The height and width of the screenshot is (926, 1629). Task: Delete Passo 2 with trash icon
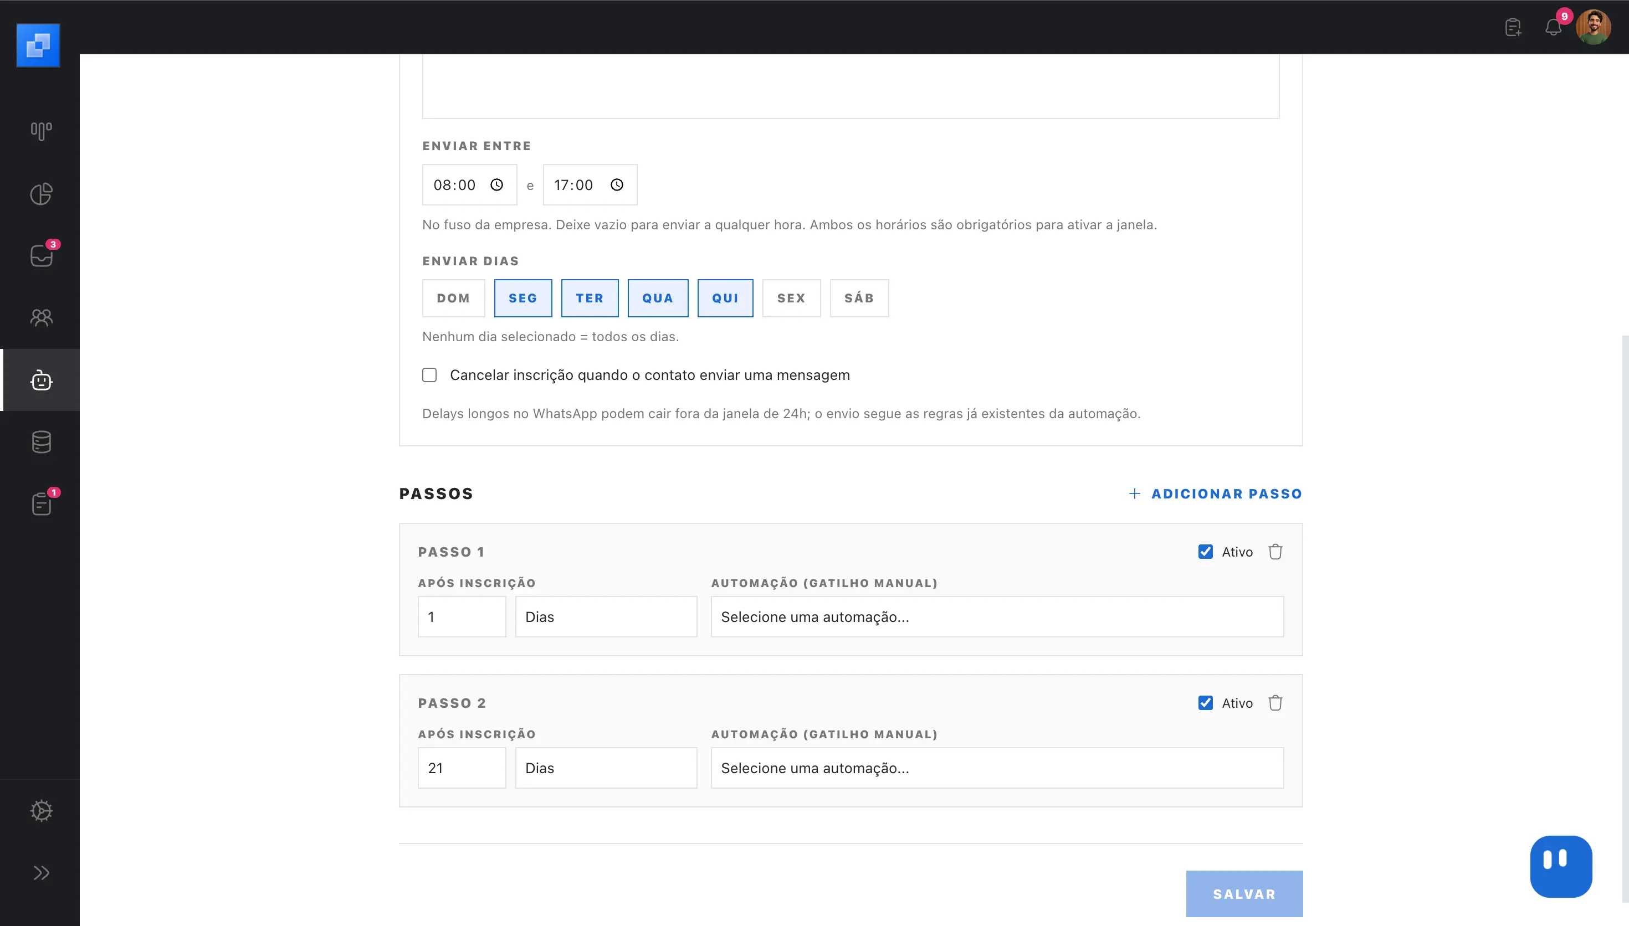pyautogui.click(x=1275, y=703)
